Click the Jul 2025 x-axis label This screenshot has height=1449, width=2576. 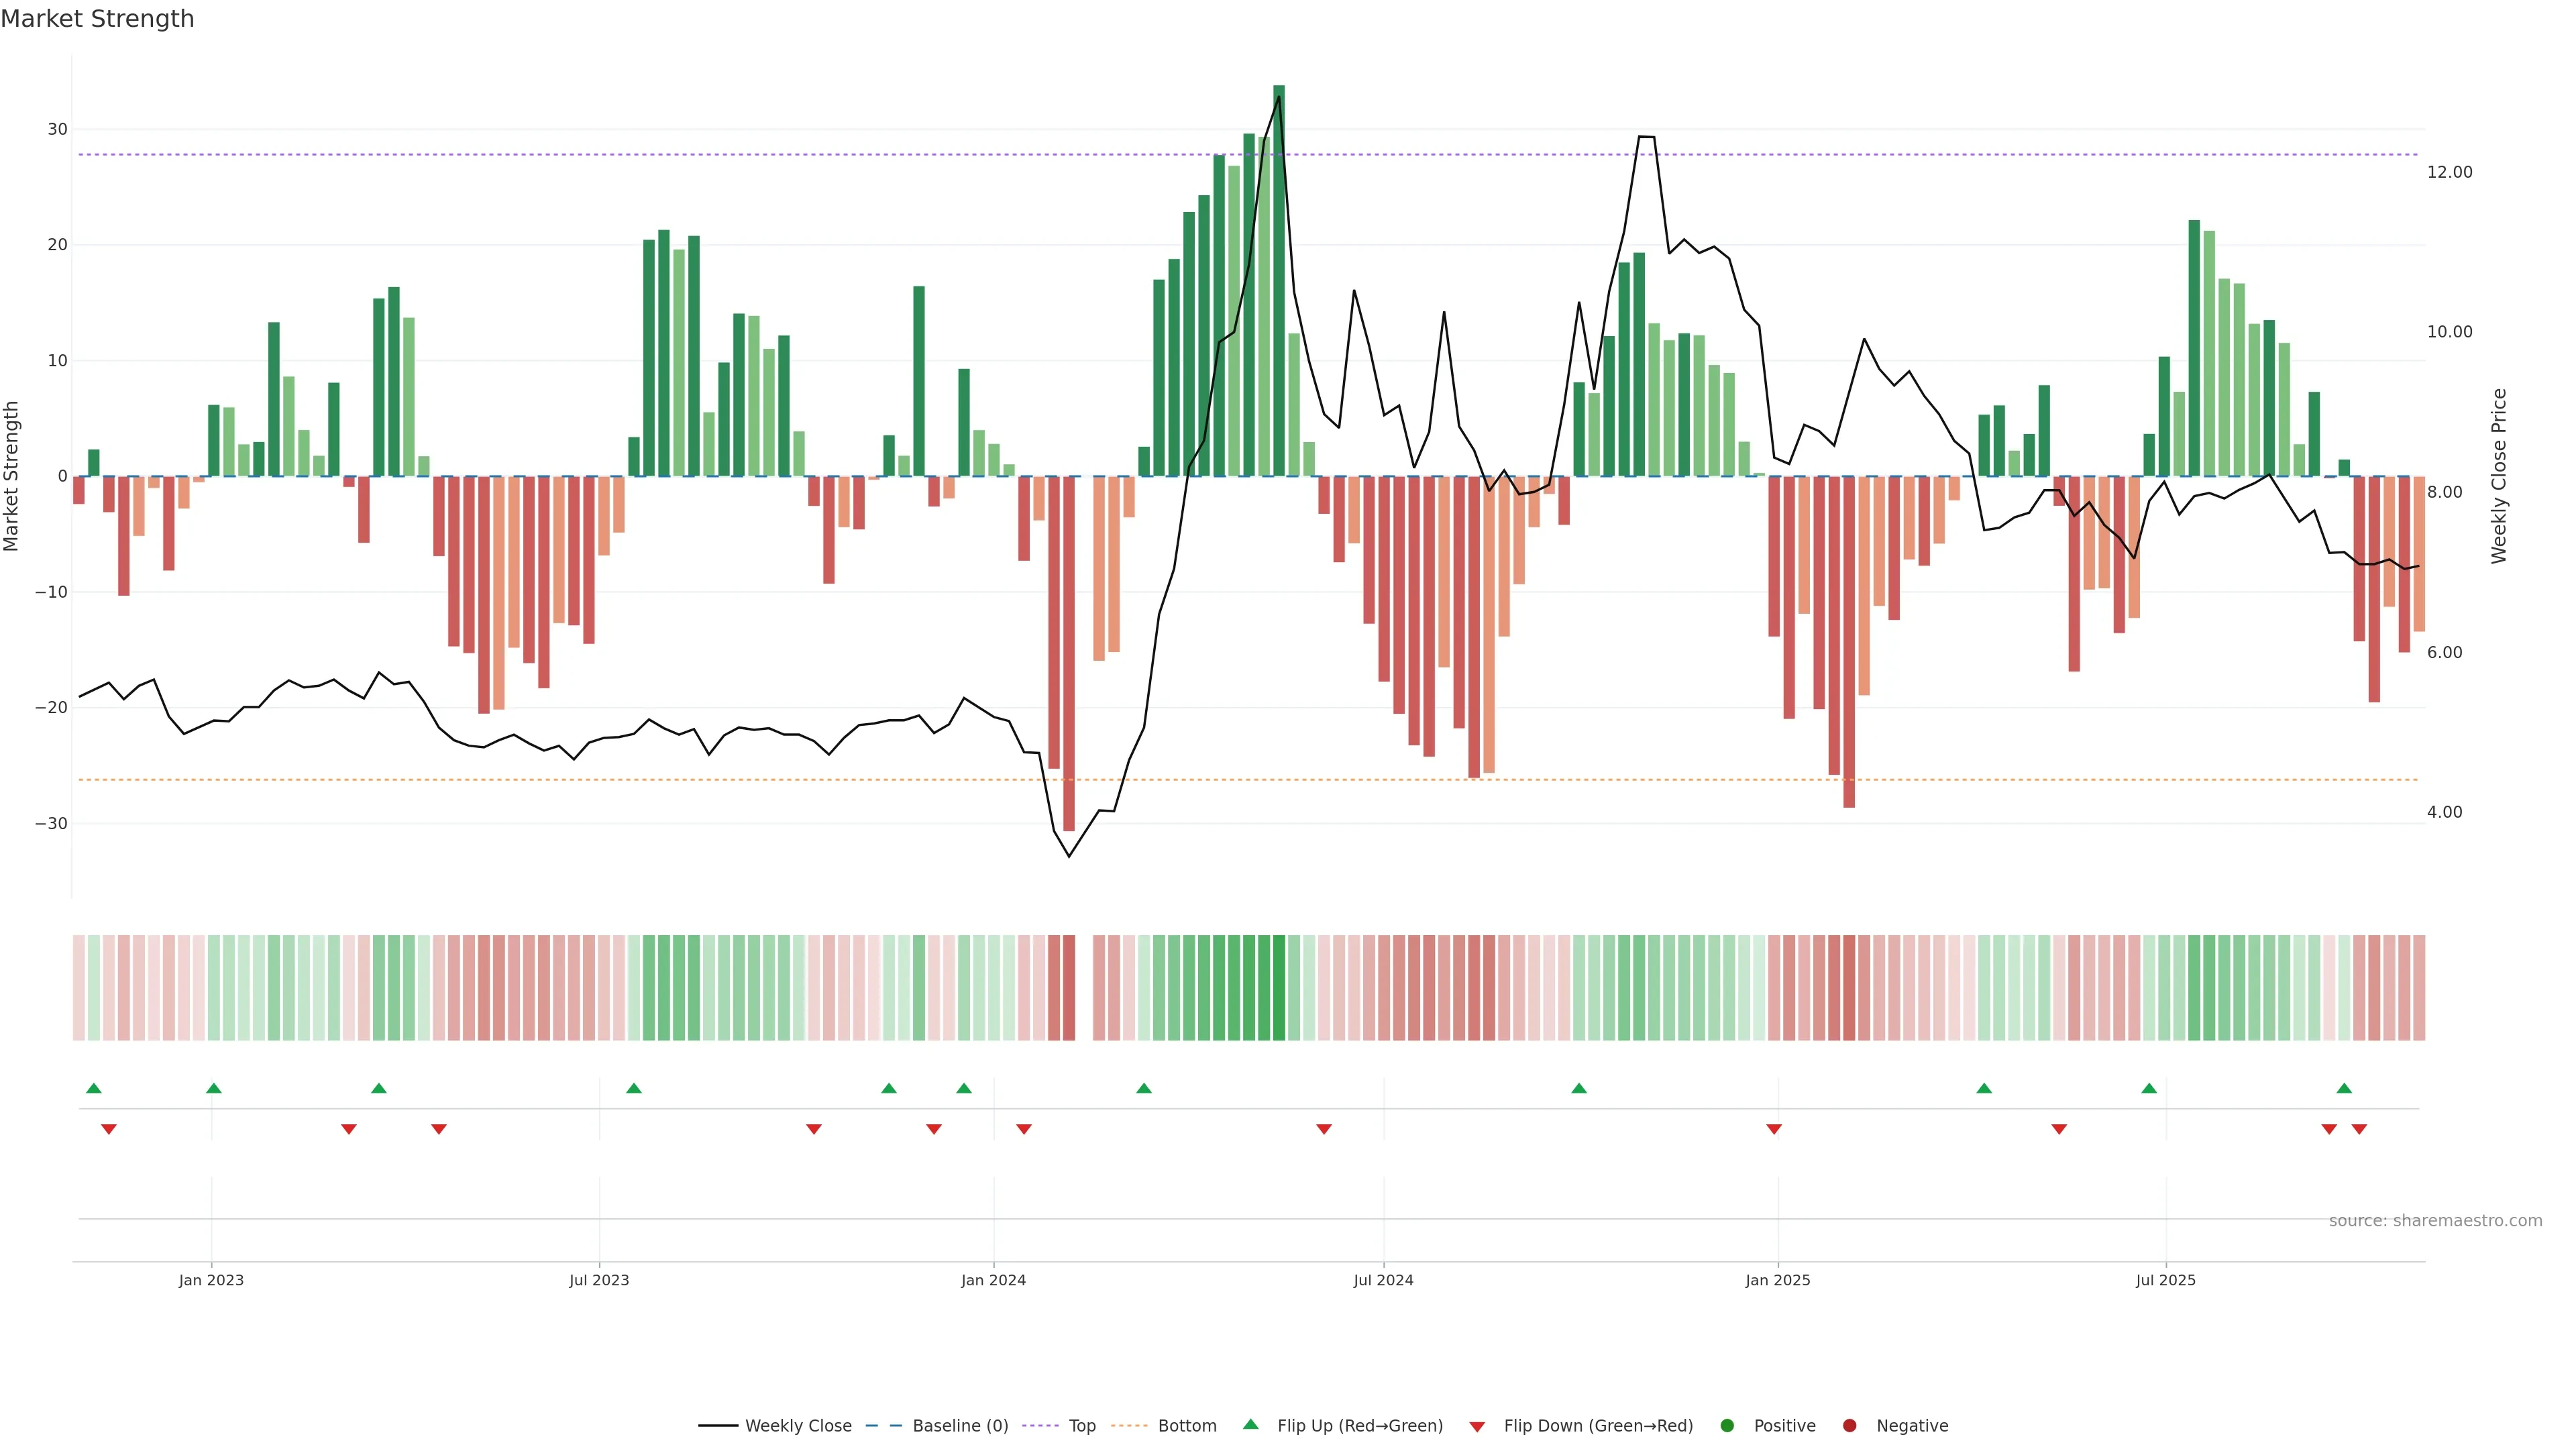tap(2165, 1280)
